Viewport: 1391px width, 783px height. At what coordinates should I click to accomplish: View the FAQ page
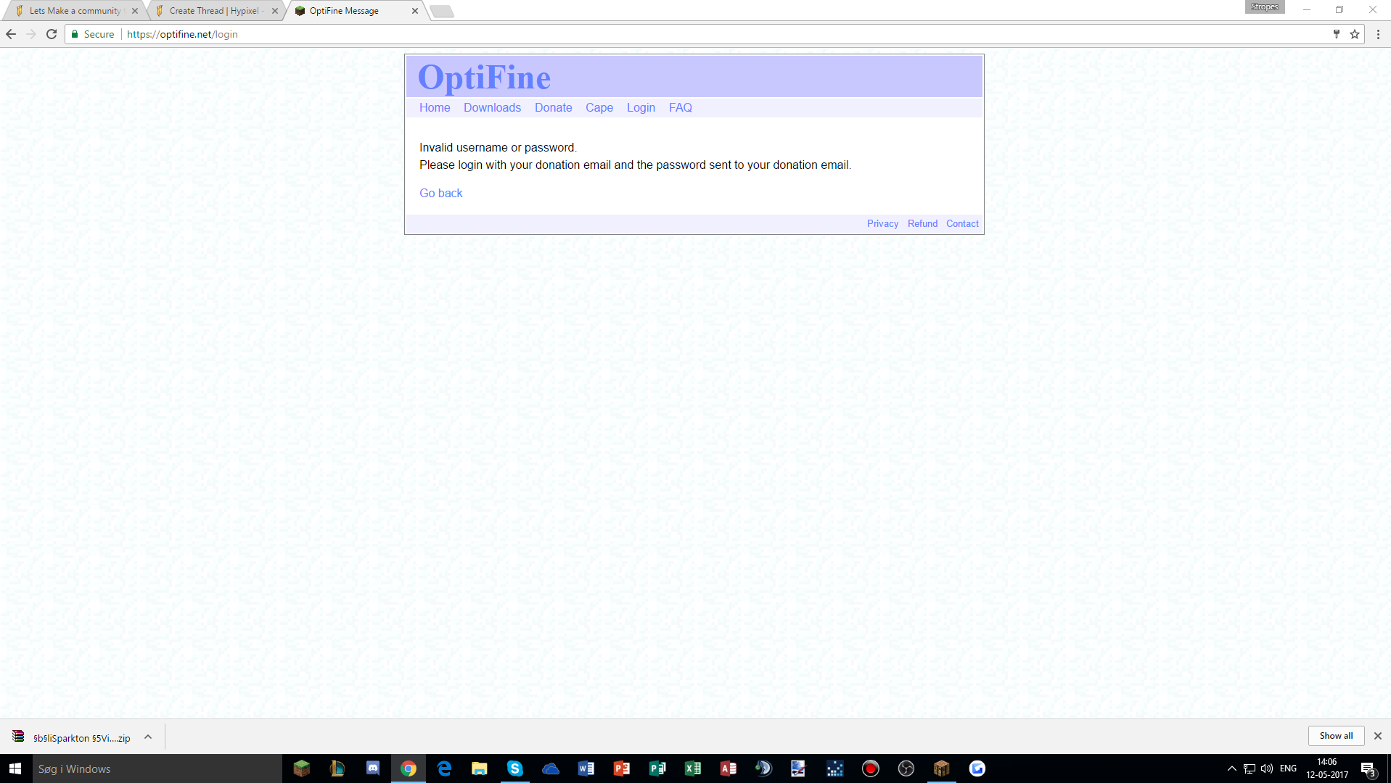pyautogui.click(x=681, y=108)
